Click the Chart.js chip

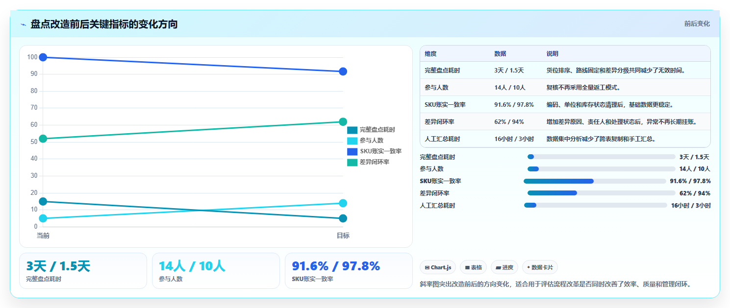click(438, 267)
